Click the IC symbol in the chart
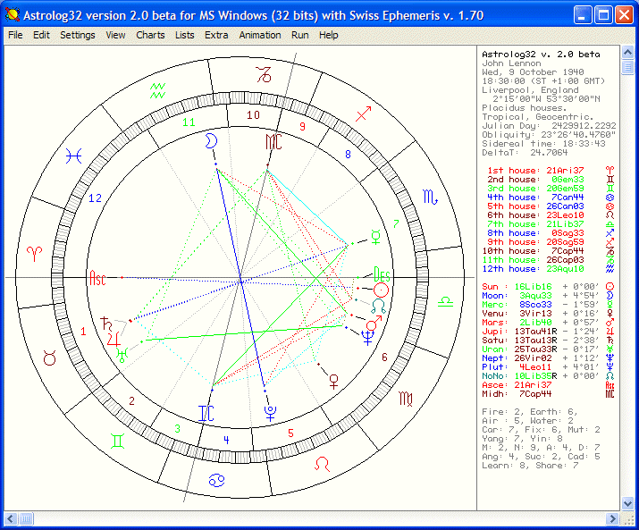Viewport: 639px width, 530px height. pos(206,413)
